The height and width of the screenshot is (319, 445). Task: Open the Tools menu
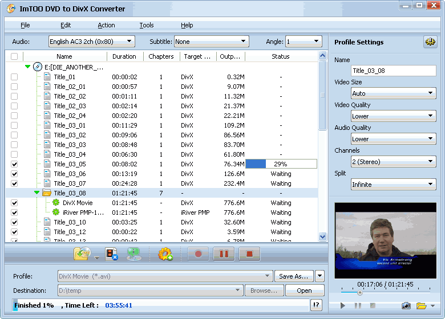click(147, 25)
